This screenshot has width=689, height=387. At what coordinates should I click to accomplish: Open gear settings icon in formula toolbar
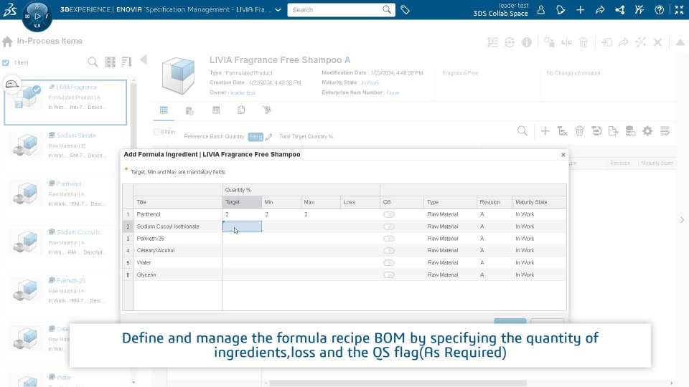(647, 130)
